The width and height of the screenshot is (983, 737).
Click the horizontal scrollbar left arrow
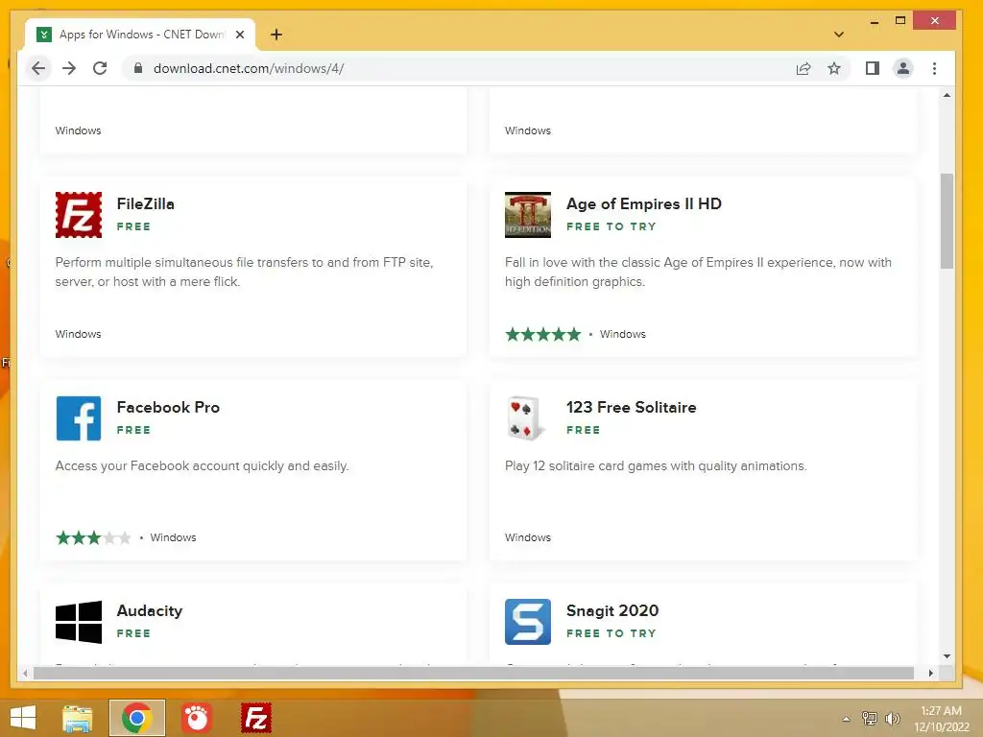25,673
